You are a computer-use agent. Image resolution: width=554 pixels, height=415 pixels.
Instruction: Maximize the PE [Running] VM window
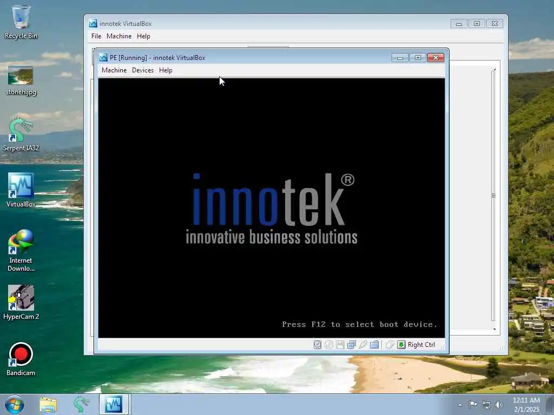pos(418,57)
